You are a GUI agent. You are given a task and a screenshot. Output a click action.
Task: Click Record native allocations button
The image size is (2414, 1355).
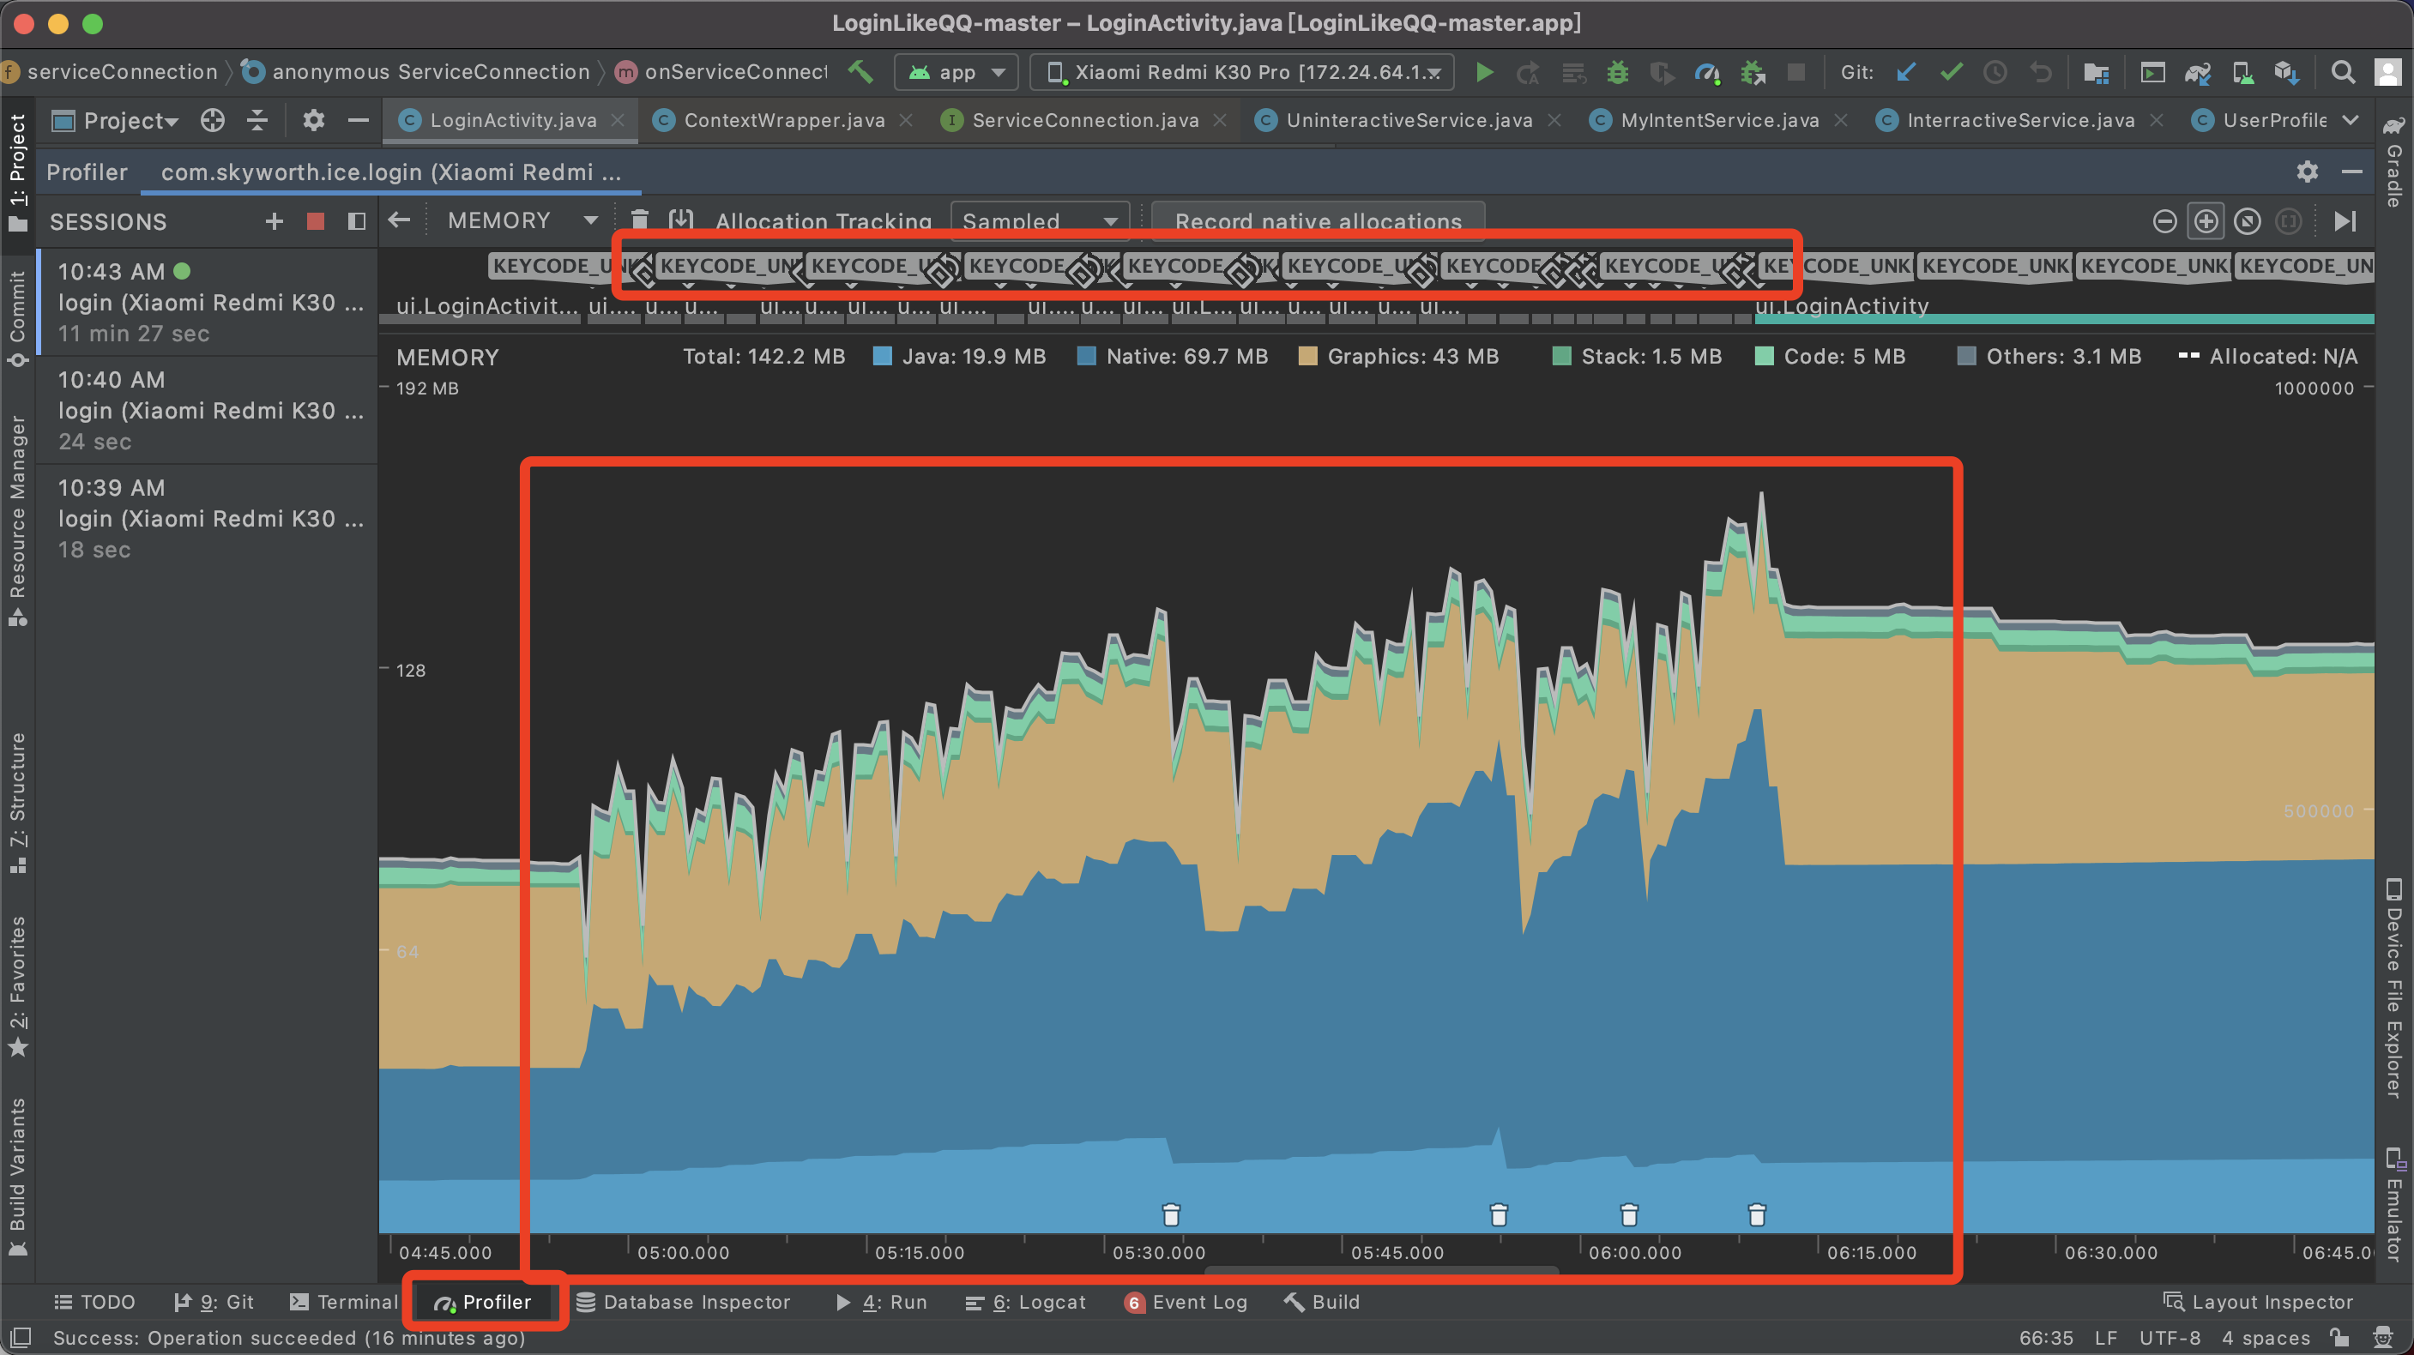point(1318,222)
